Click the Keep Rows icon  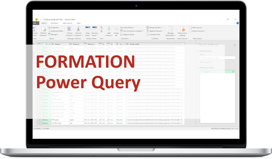tap(88, 29)
